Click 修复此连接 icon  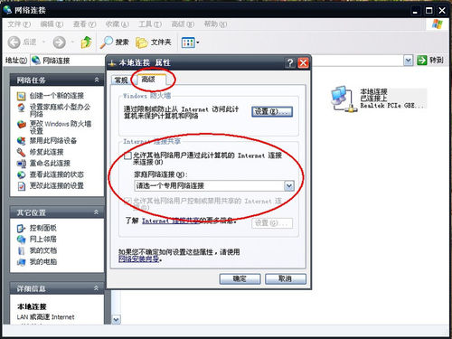tap(21, 152)
